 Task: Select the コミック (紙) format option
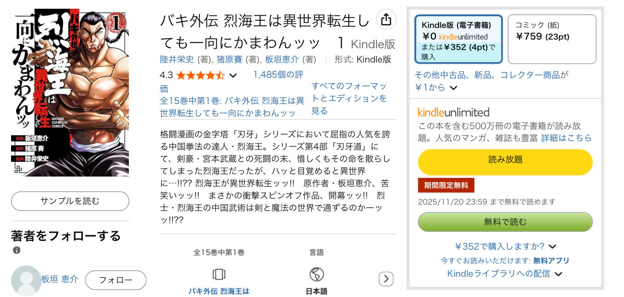tap(552, 39)
